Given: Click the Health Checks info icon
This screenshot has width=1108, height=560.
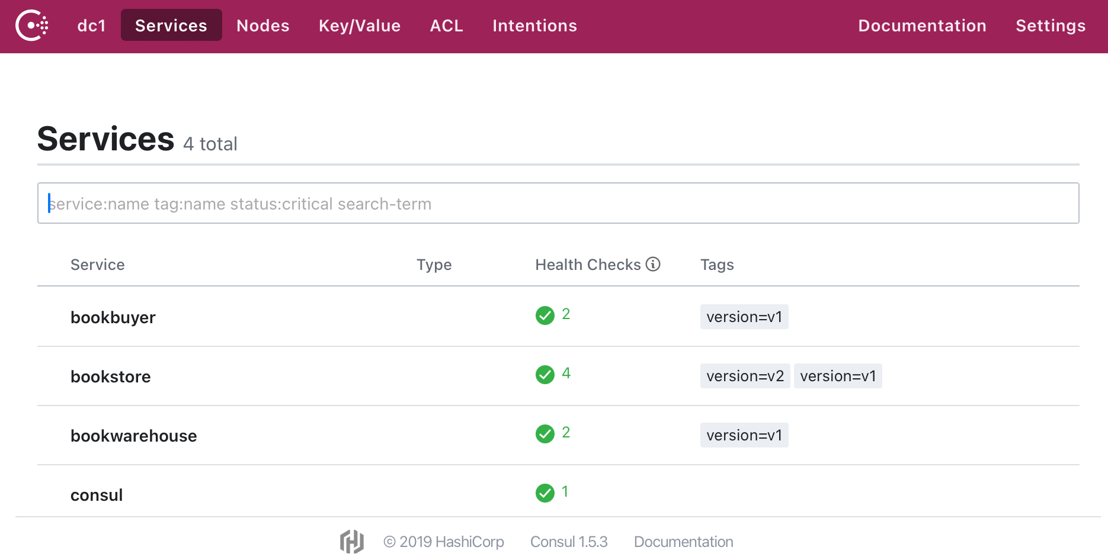Looking at the screenshot, I should coord(653,264).
